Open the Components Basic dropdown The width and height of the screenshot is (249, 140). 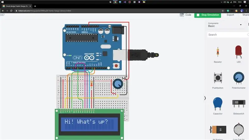coord(225,25)
